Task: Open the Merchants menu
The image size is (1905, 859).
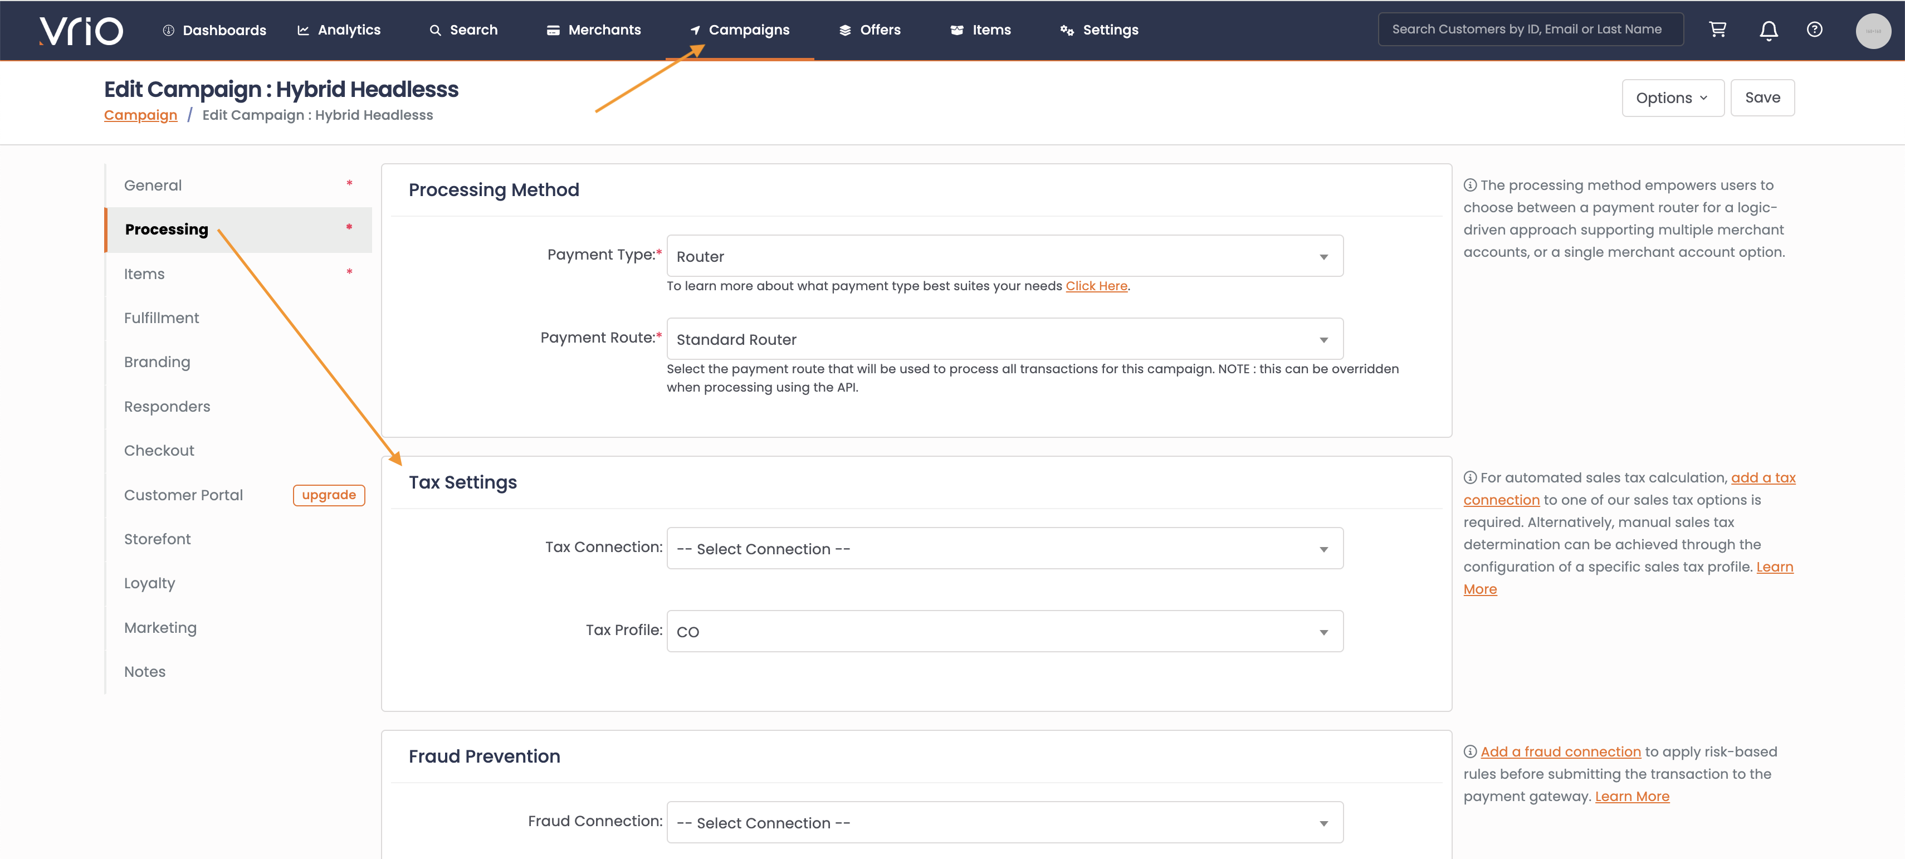Action: coord(593,30)
